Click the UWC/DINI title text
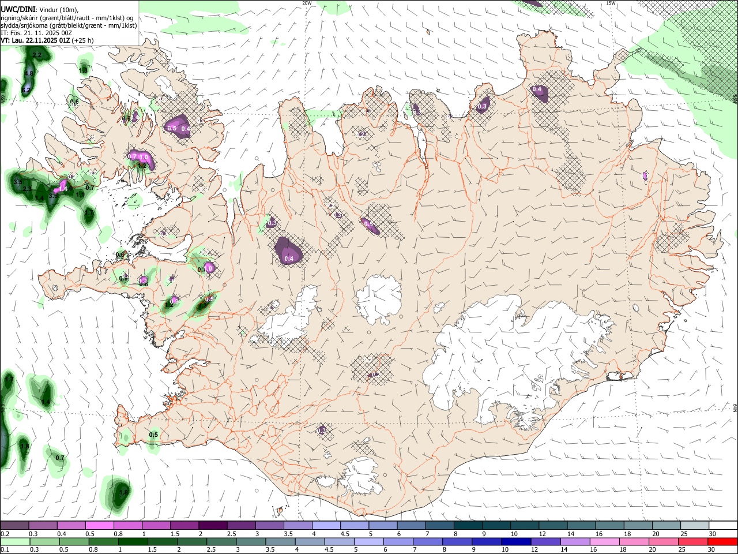The image size is (738, 554). pos(17,10)
